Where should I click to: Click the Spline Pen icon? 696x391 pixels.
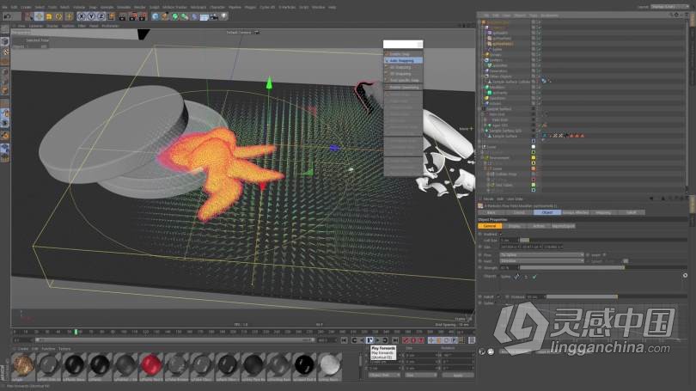coord(165,16)
